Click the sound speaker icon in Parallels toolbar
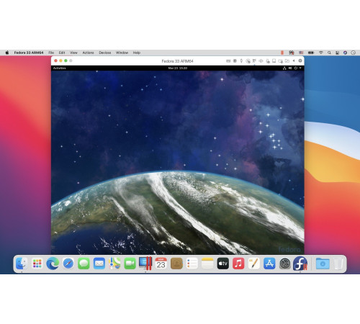This screenshot has height=324, width=360. click(261, 61)
